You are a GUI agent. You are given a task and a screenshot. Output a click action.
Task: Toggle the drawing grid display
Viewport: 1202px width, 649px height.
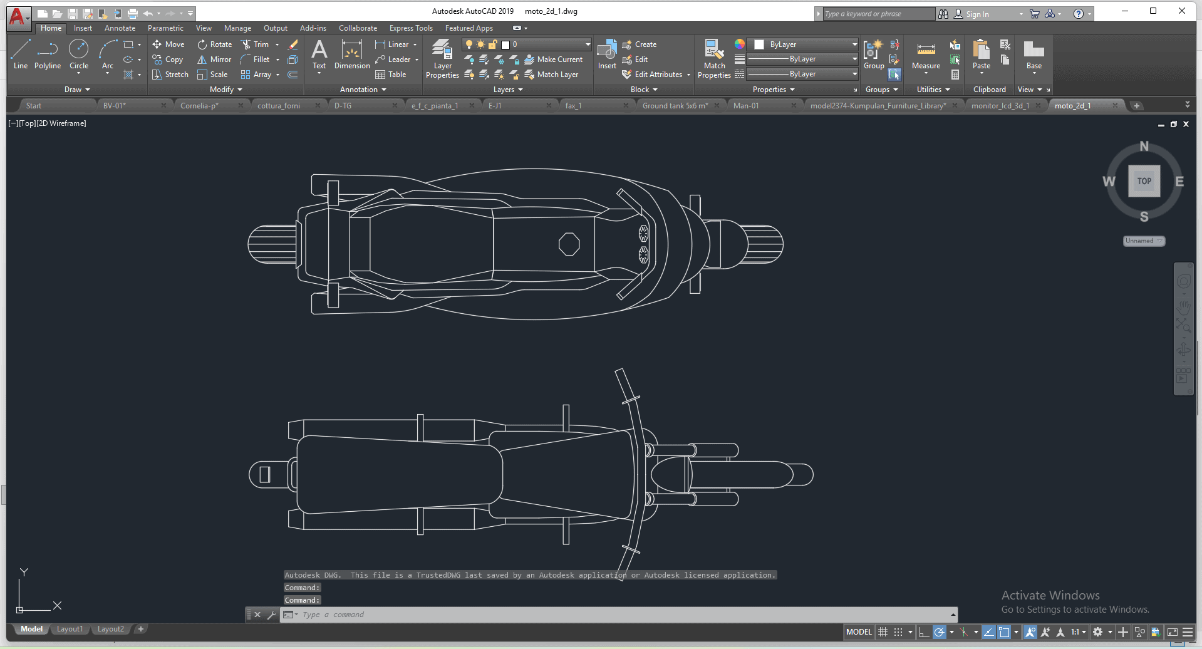tap(883, 632)
